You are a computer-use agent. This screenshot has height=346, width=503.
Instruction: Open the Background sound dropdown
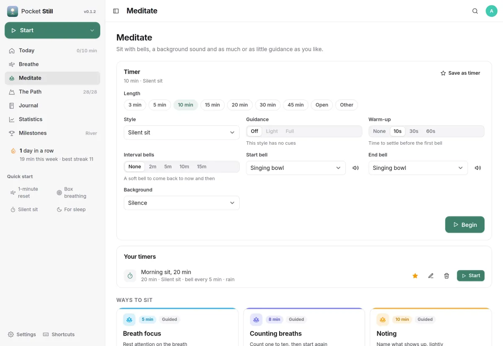coord(181,203)
